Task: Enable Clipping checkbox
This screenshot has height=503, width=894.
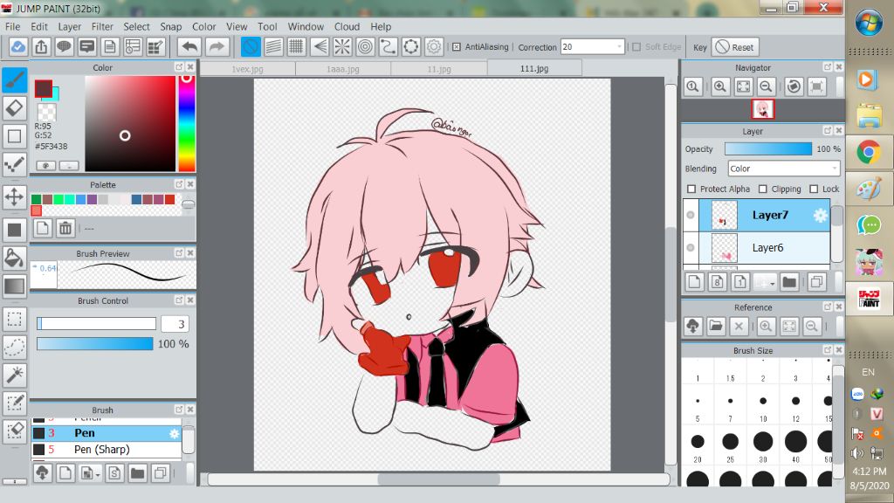Action: click(x=763, y=189)
